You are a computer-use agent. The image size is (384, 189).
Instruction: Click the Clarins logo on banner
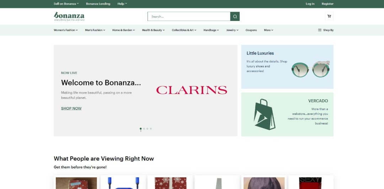click(192, 90)
